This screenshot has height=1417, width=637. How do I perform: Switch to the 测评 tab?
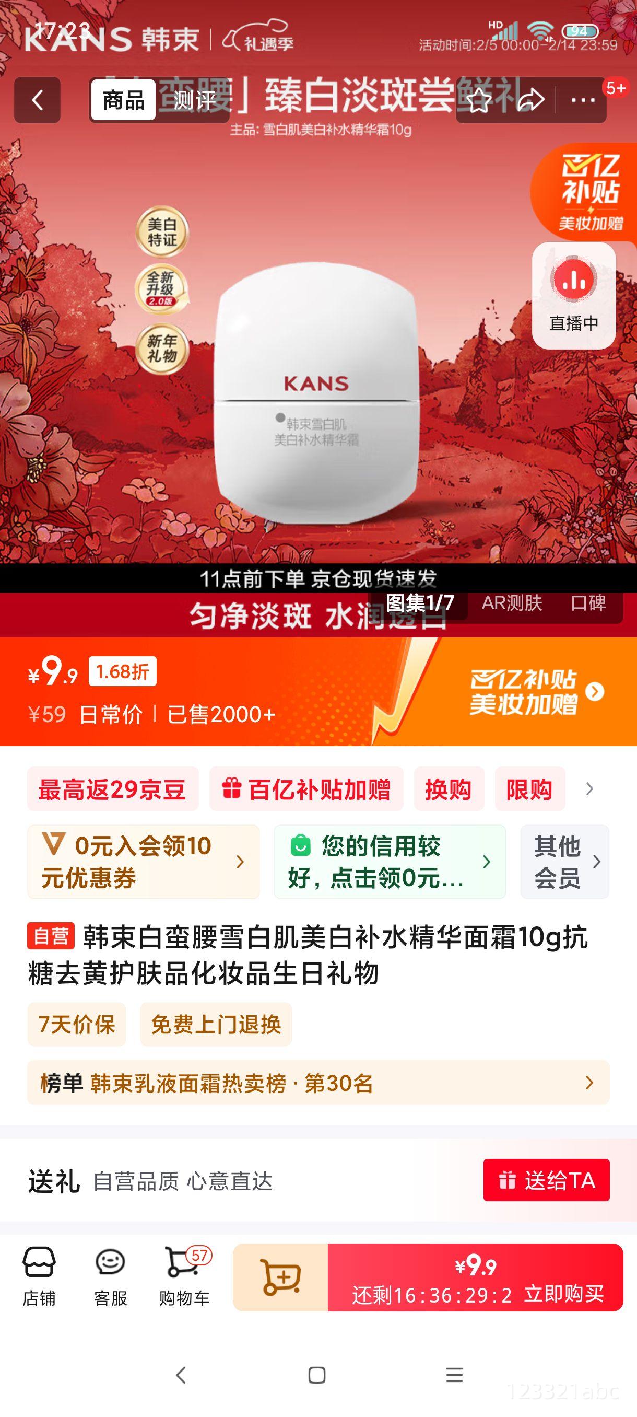[194, 100]
